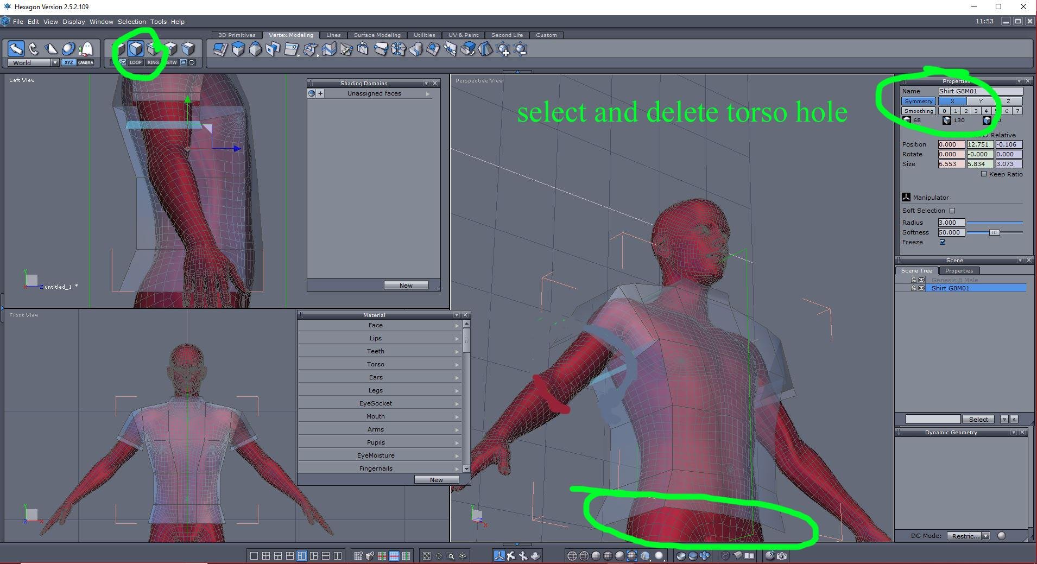The image size is (1037, 564).
Task: Click the Vertex Modeling tool with minus sign
Action: (521, 50)
